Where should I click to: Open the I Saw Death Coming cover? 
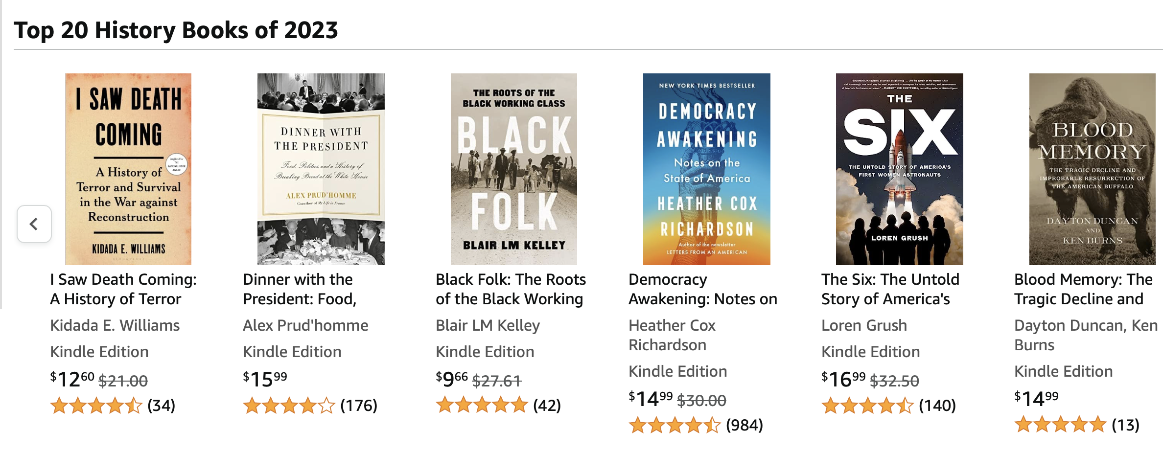[x=128, y=169]
